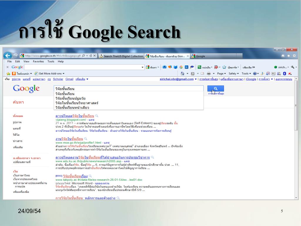This screenshot has width=301, height=226.
Task: Click the green แบ่งปัน share icon
Action: pyautogui.click(x=200, y=67)
